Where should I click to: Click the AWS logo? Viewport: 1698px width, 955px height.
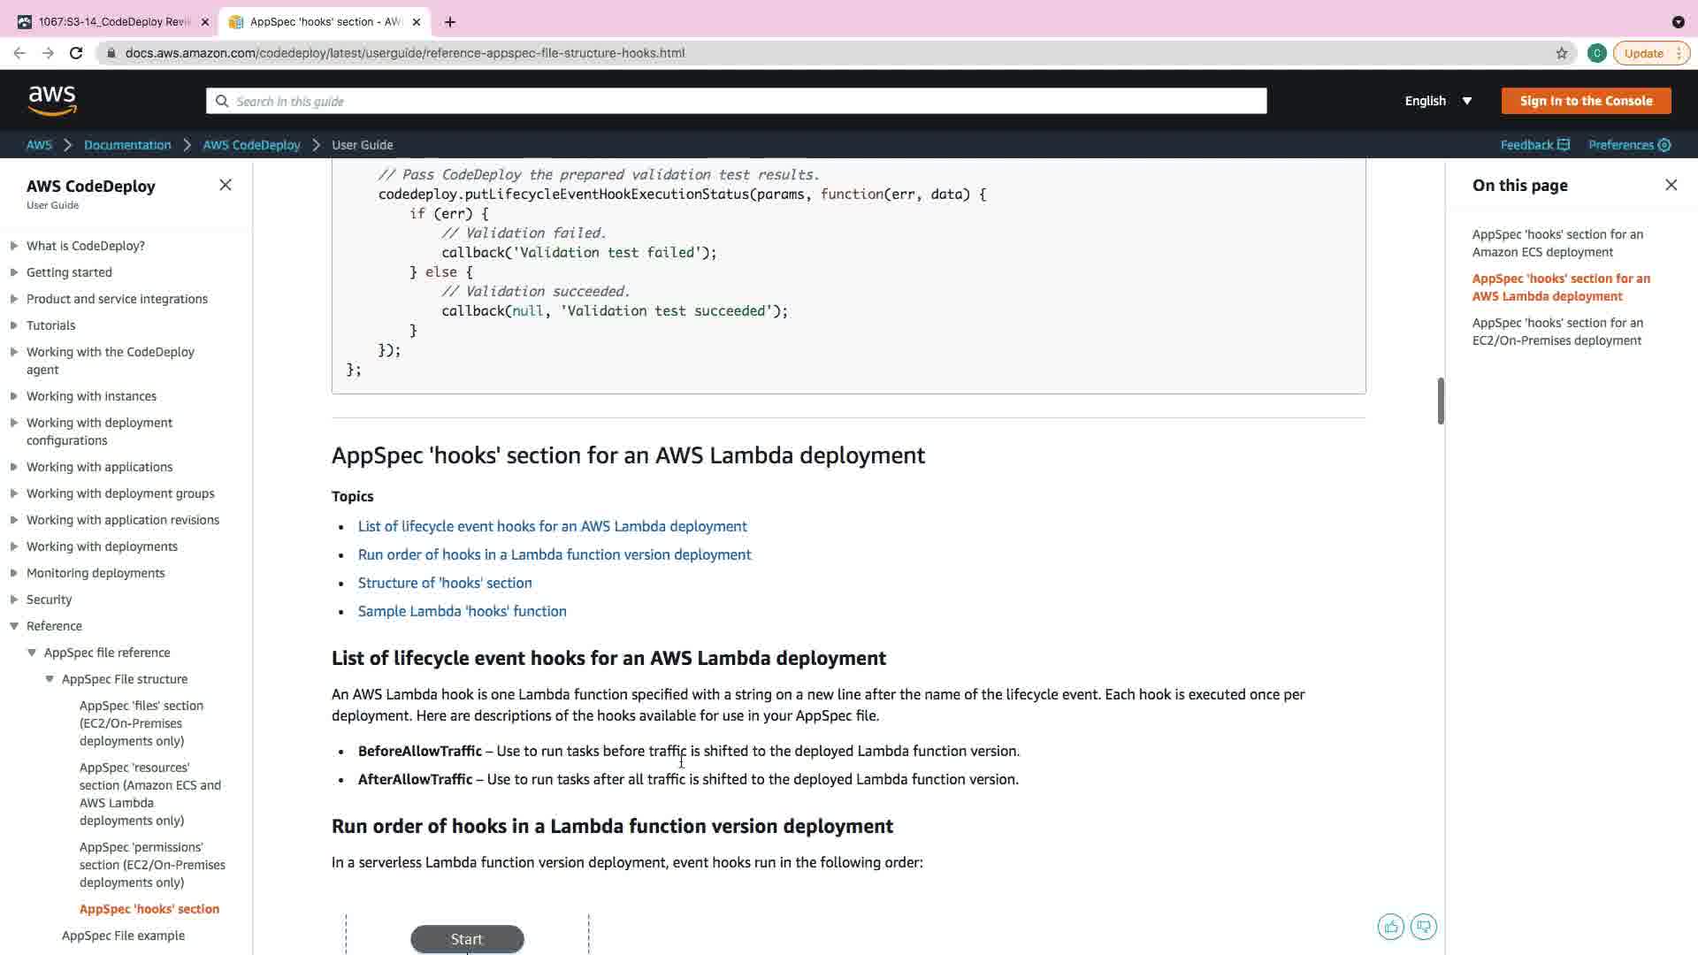point(52,101)
